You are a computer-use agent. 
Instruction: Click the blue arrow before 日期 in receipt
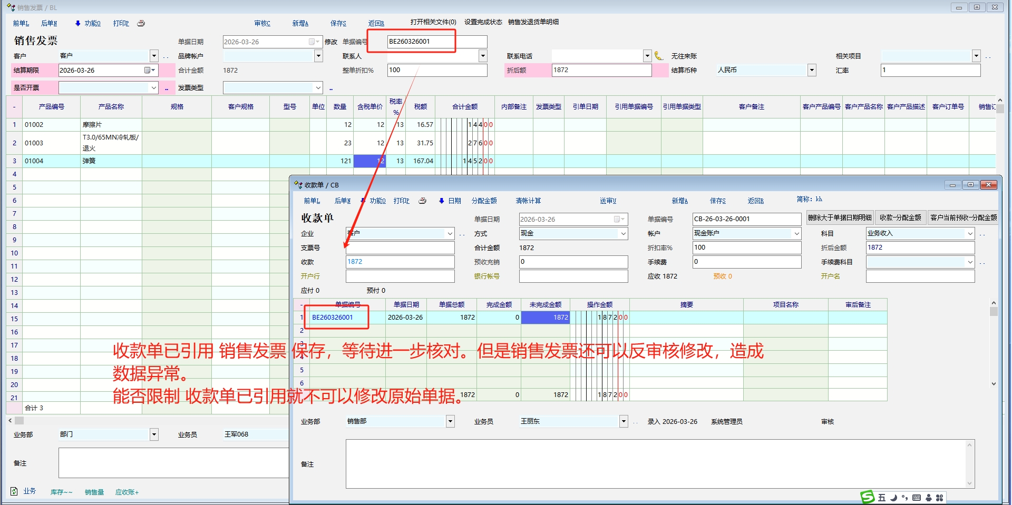pyautogui.click(x=441, y=201)
